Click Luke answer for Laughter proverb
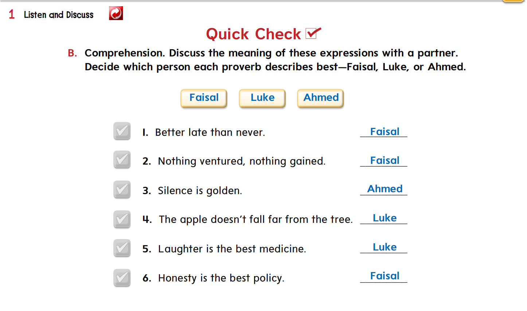 [x=384, y=247]
